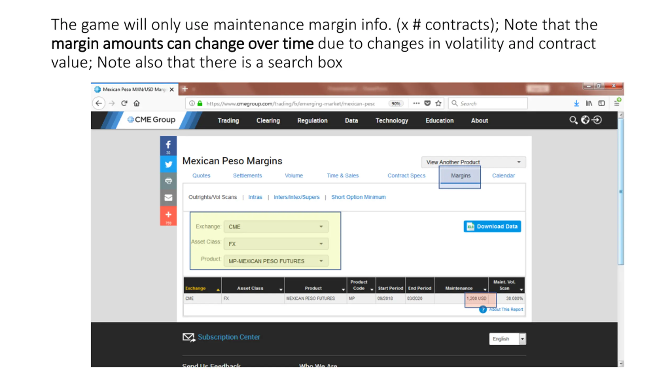Open more sharing options plus icon
The width and height of the screenshot is (670, 377).
coord(168,216)
